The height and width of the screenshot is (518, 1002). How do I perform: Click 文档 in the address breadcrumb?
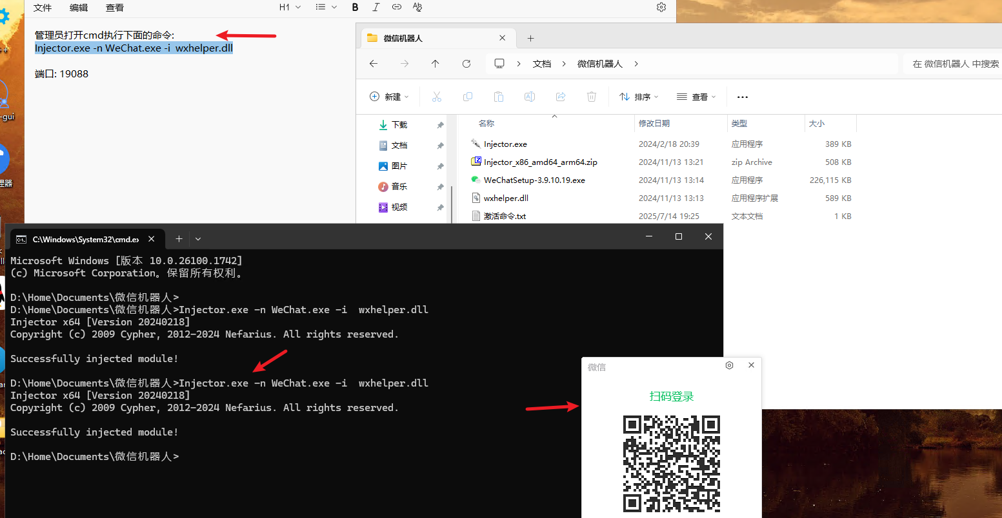coord(542,64)
